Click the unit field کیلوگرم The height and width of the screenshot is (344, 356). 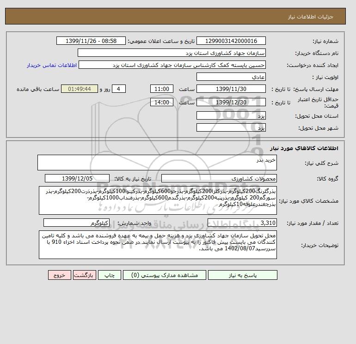(76, 223)
